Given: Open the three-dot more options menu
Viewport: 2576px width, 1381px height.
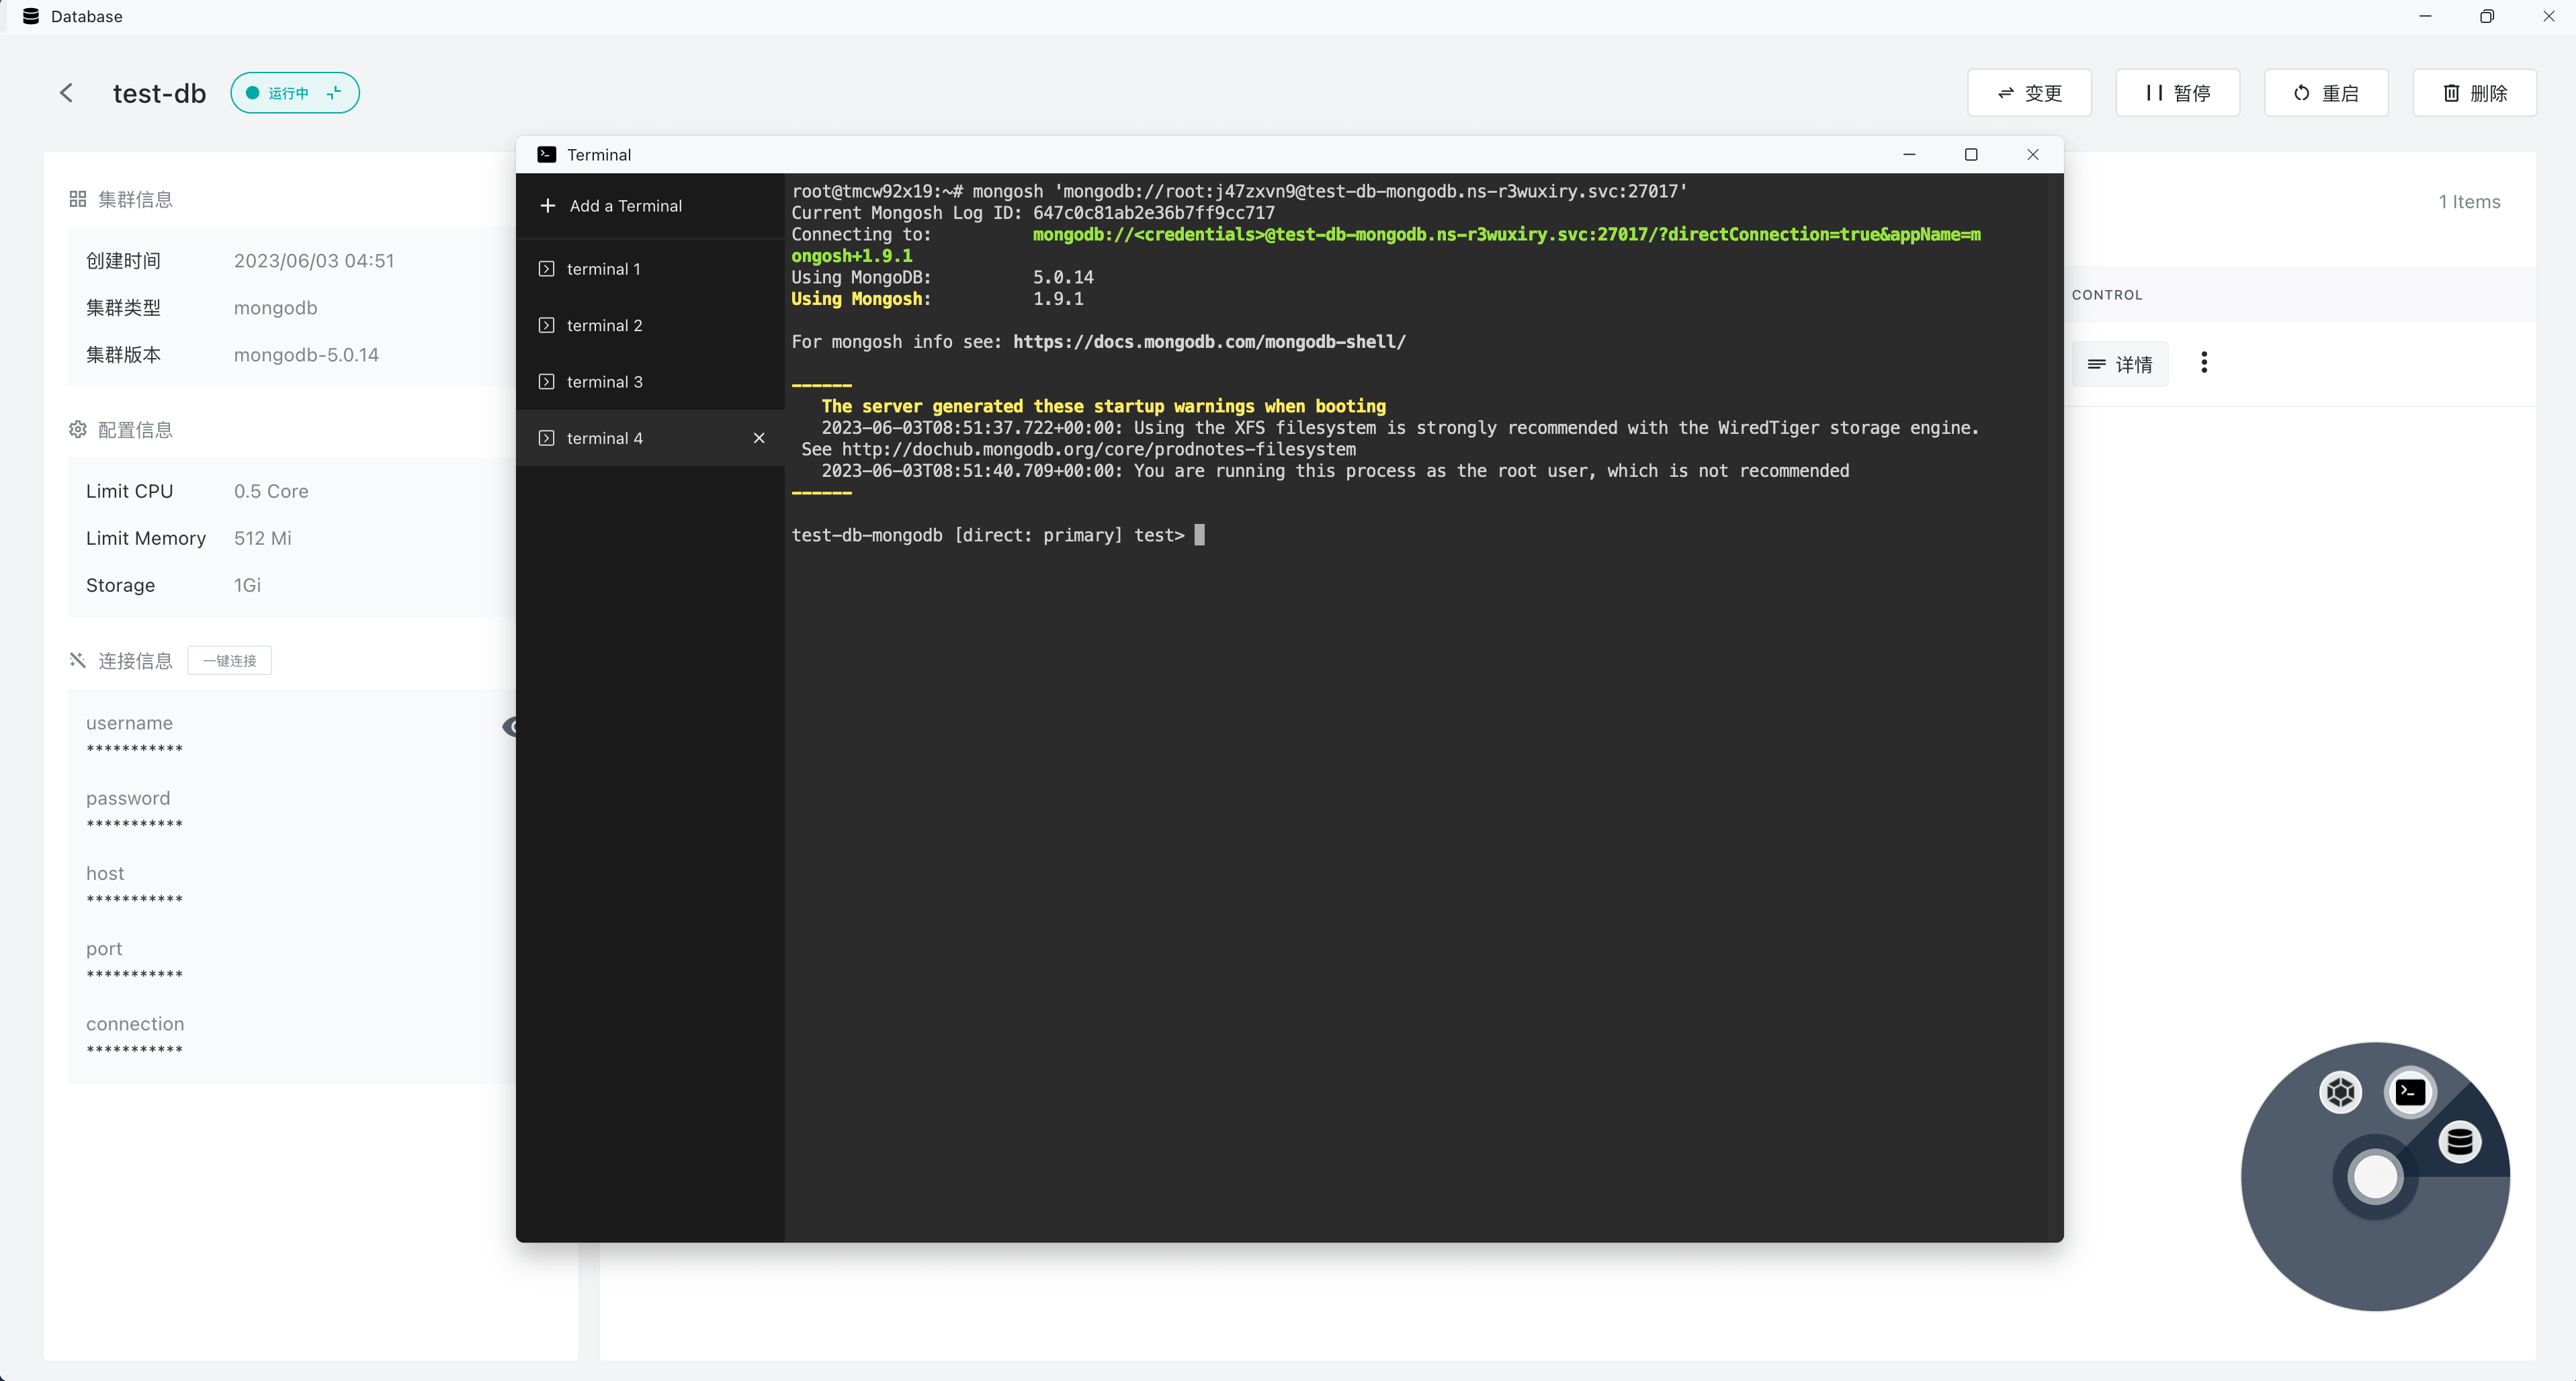Looking at the screenshot, I should point(2204,363).
